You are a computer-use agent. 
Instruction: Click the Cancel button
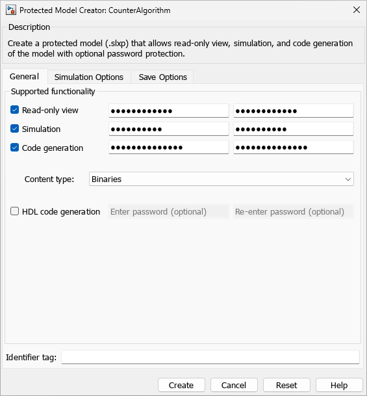(234, 385)
